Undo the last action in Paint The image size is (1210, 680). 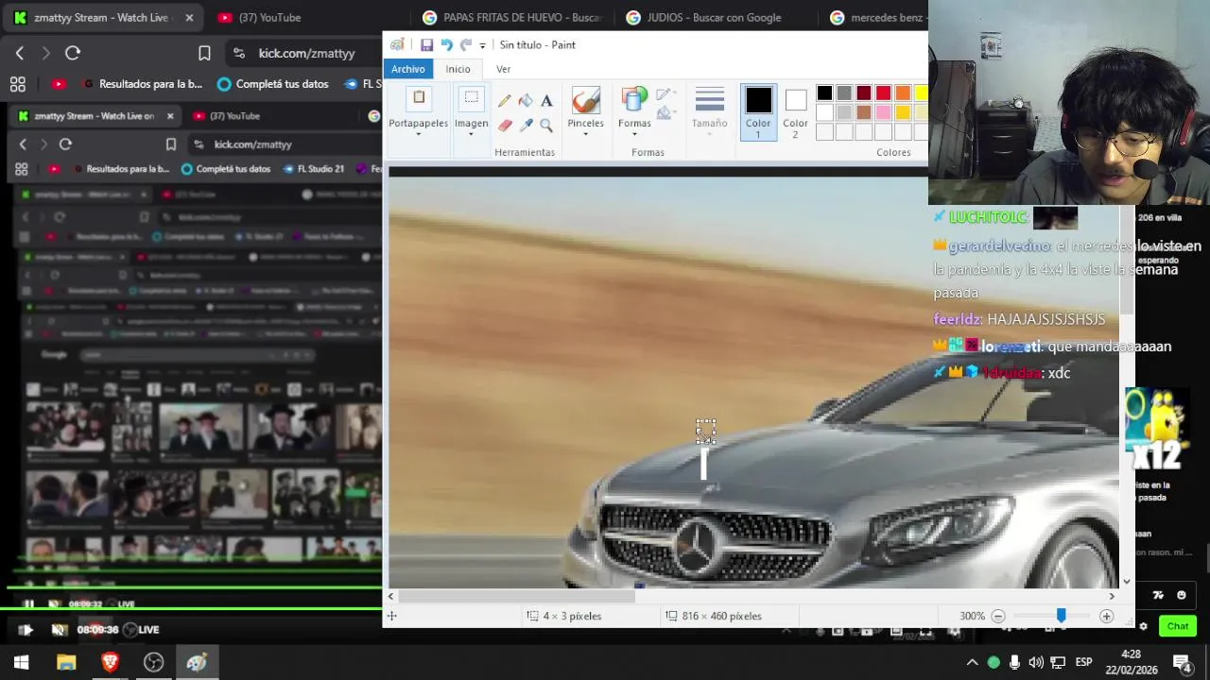(446, 45)
